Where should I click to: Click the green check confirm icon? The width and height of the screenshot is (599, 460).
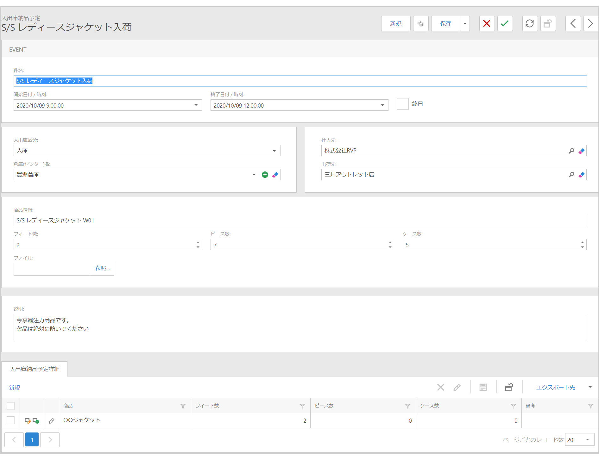pyautogui.click(x=505, y=23)
